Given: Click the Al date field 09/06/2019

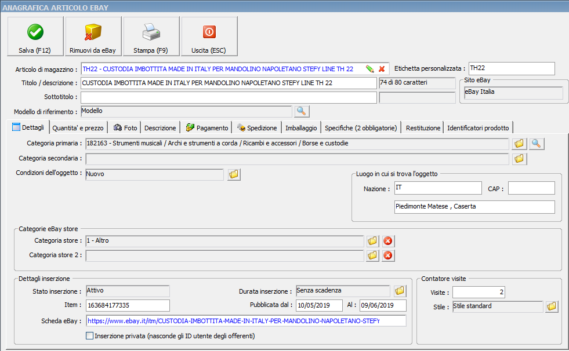Looking at the screenshot, I should [x=383, y=305].
